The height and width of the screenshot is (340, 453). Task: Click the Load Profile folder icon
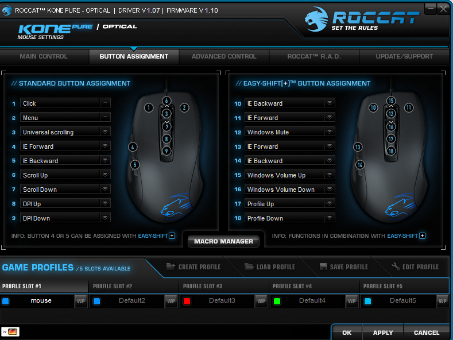[249, 266]
